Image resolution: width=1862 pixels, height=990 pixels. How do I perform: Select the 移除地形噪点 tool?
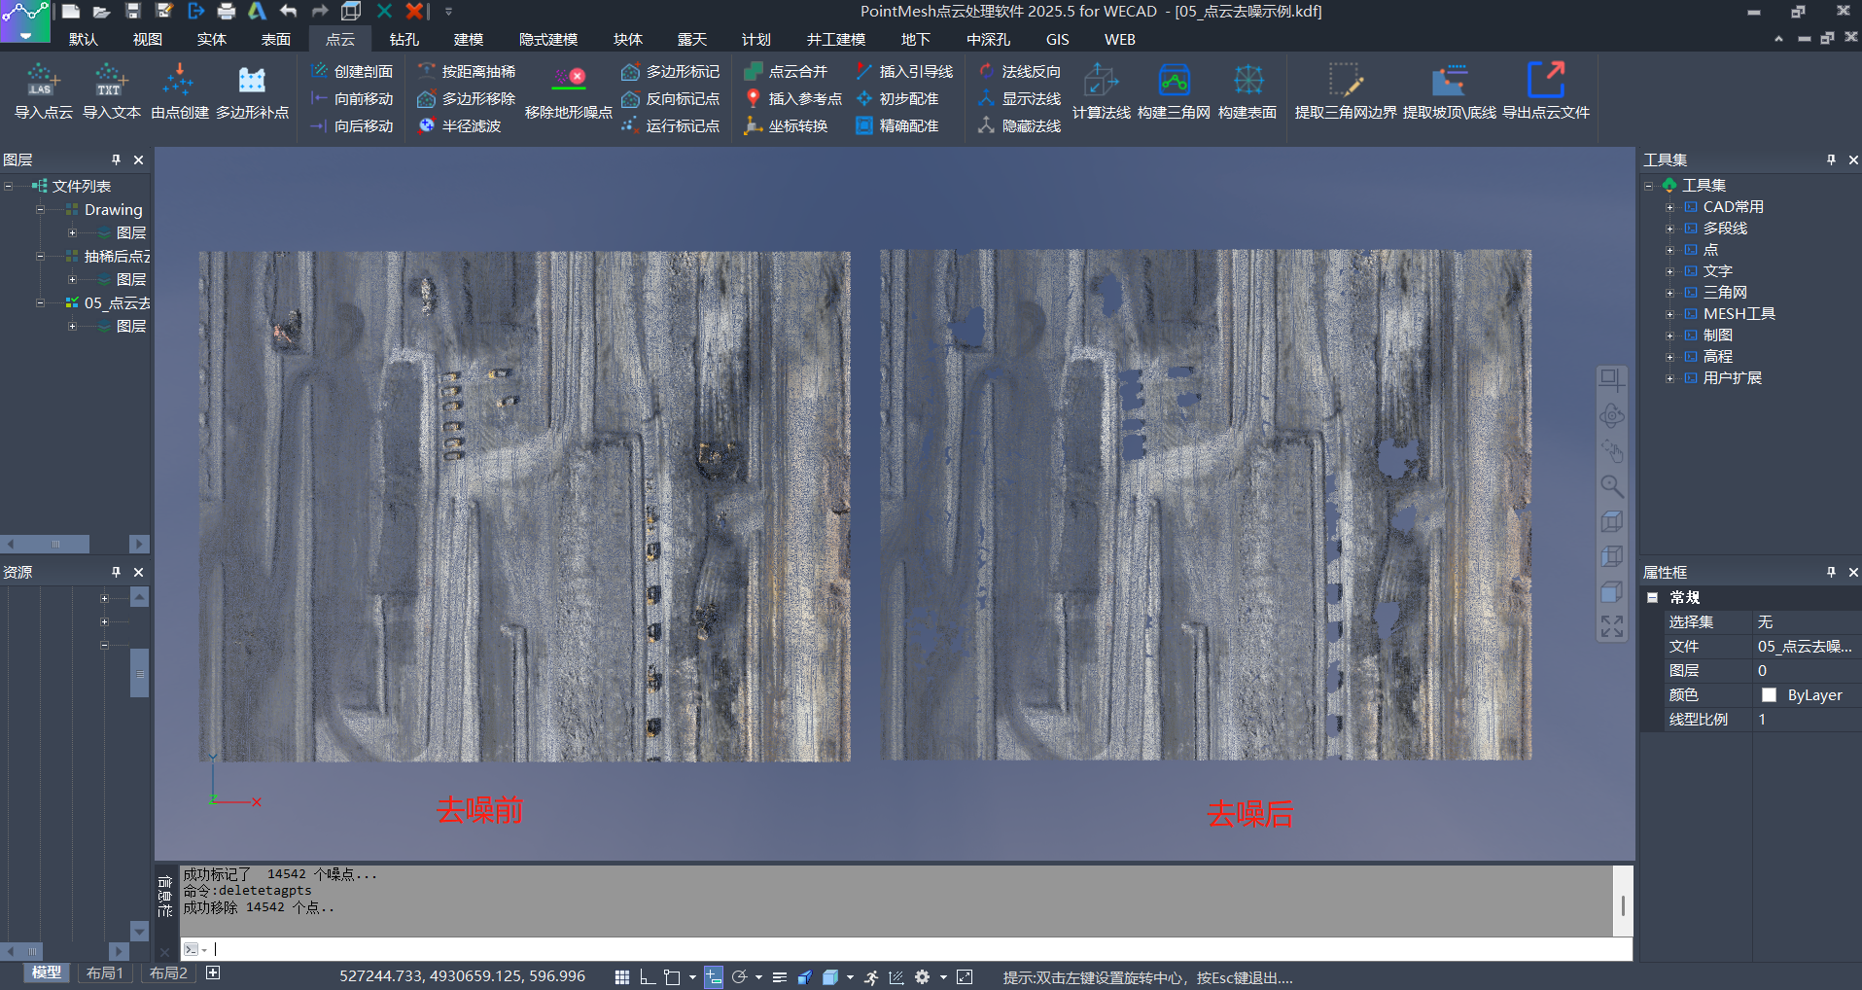click(569, 82)
